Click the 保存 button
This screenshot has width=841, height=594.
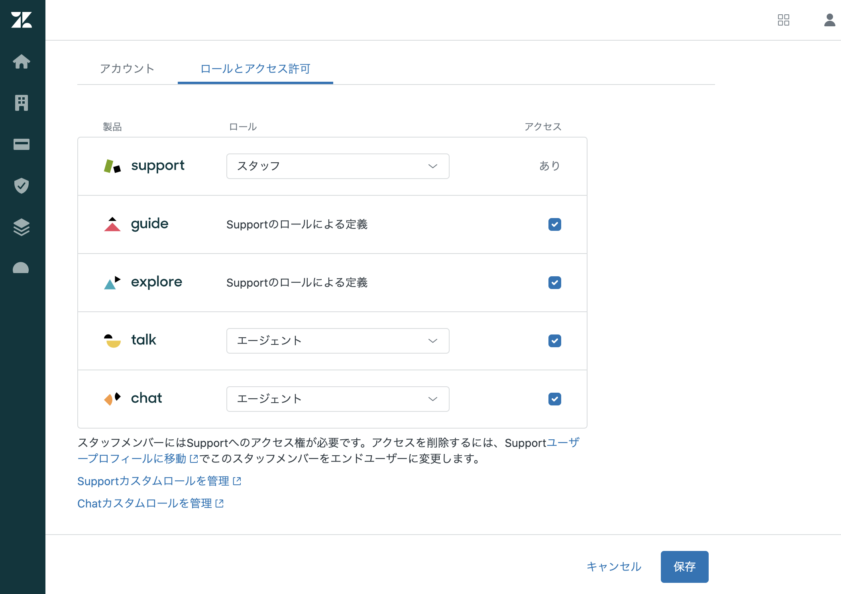(685, 567)
